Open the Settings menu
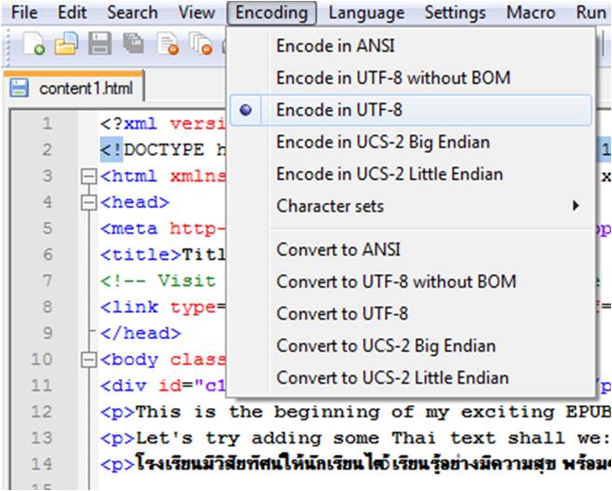This screenshot has height=491, width=612. [x=456, y=13]
